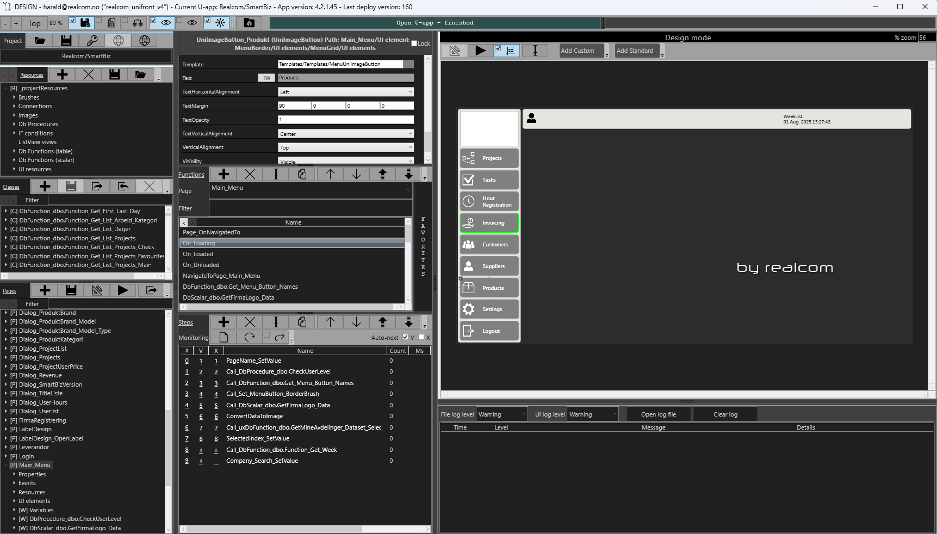Screen dimensions: 937x534
Task: Open UI log level Warning dropdown
Action: 592,414
